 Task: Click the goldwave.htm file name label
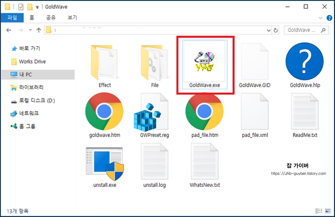tap(104, 135)
